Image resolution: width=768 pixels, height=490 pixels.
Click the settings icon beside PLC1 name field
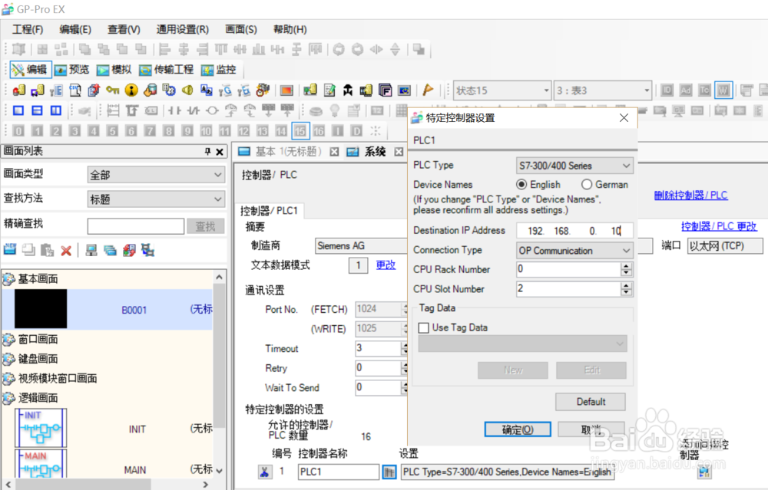click(x=389, y=472)
